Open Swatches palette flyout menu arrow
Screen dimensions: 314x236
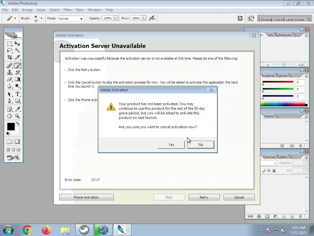(x=306, y=76)
